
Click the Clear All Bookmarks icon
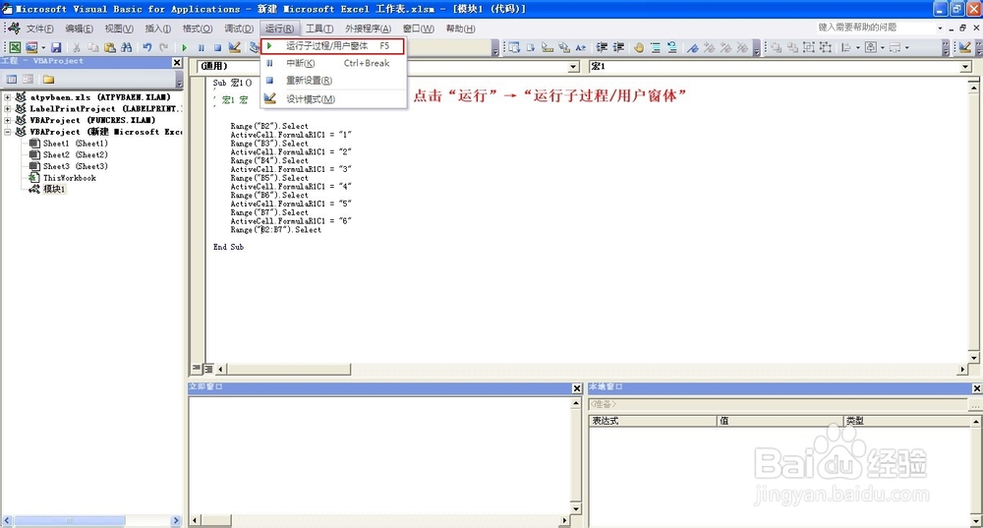tap(741, 47)
